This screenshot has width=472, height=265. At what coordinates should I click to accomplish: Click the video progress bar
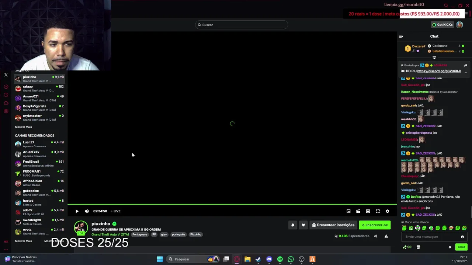pyautogui.click(x=232, y=204)
